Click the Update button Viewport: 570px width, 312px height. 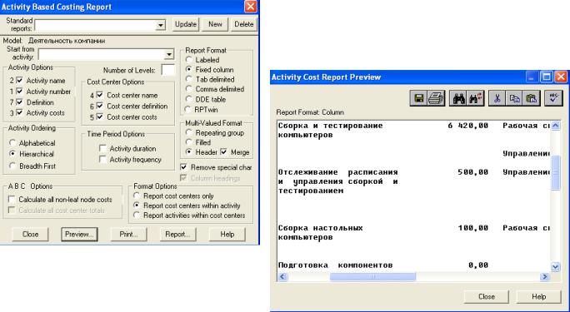(185, 24)
